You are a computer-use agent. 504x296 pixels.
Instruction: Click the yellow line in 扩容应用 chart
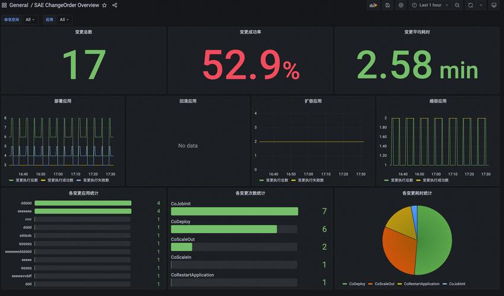(312, 141)
